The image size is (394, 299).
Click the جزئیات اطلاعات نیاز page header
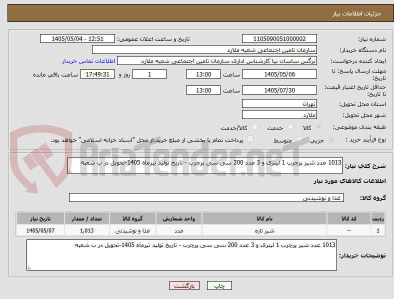[357, 13]
